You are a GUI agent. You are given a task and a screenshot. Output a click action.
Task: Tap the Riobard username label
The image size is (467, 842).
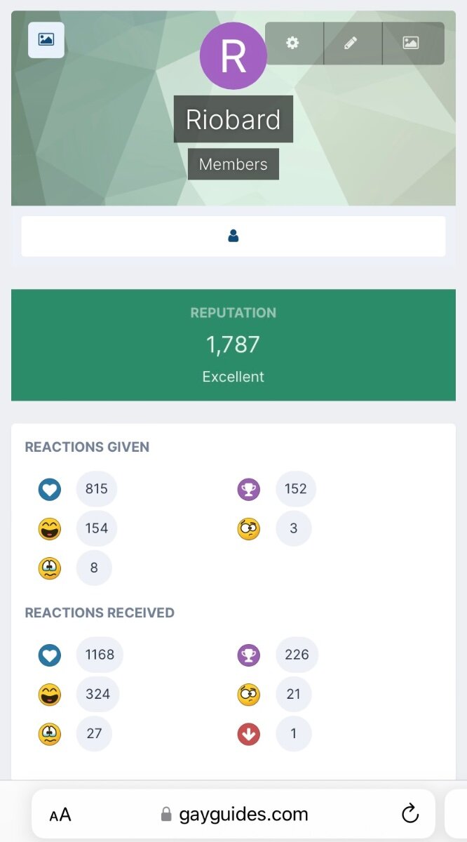233,119
